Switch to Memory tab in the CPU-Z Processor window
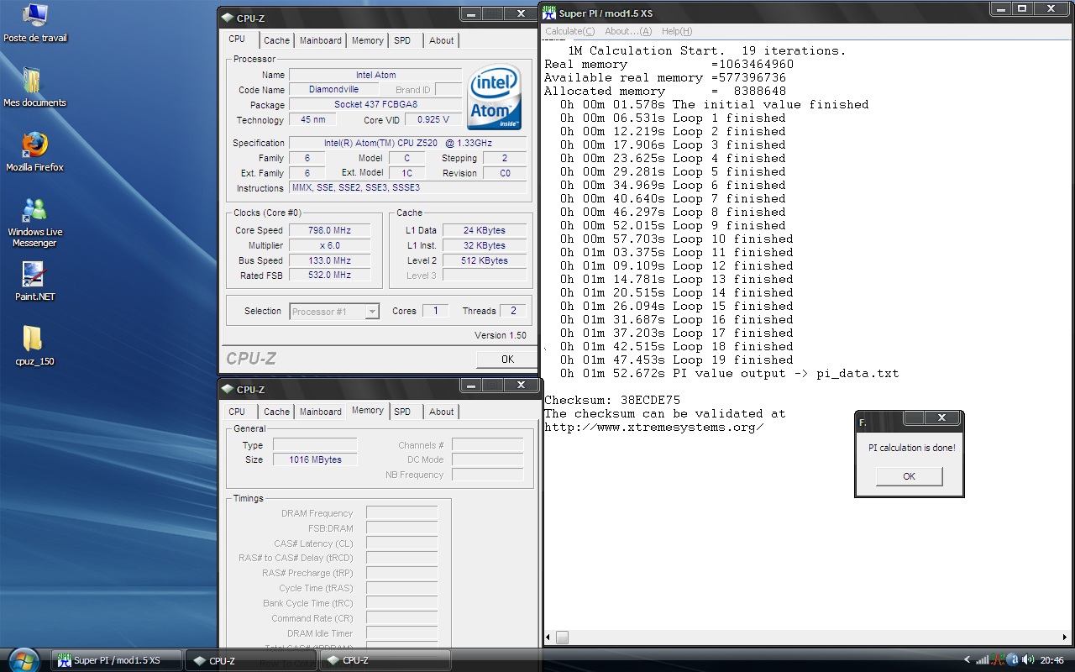This screenshot has width=1075, height=672. click(368, 40)
